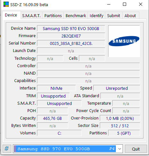Open the device selection dropdown arrow
149x156 pixels.
coord(120,149)
